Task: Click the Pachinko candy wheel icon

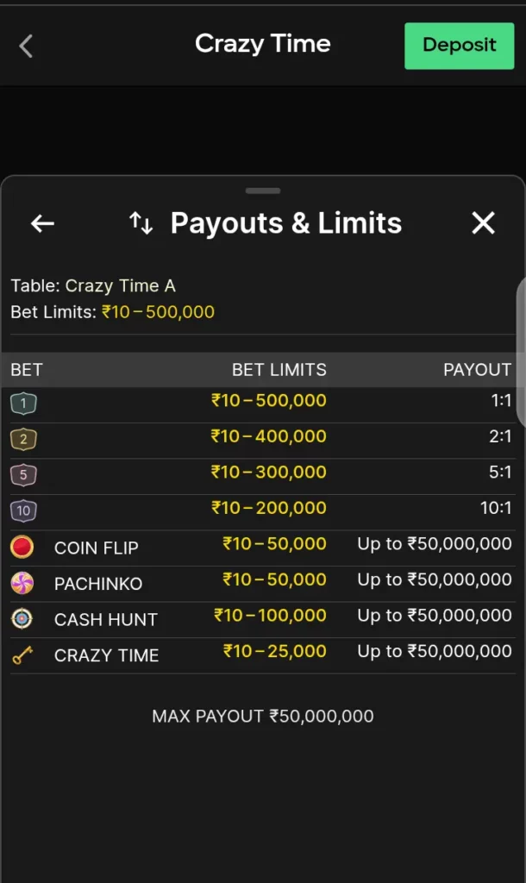Action: (23, 583)
